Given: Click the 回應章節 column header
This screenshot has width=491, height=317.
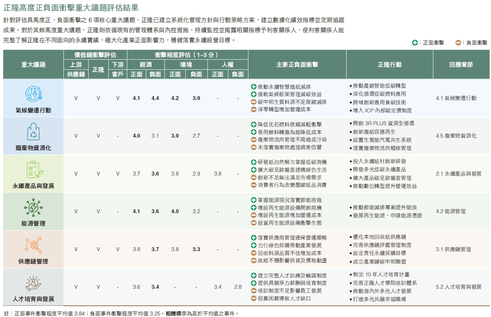Looking at the screenshot, I should coord(461,65).
